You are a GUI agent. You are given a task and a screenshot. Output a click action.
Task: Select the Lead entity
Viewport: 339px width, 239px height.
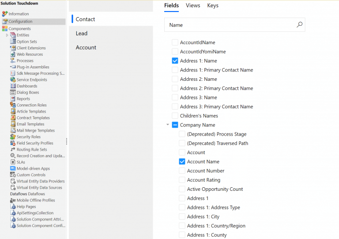click(82, 34)
